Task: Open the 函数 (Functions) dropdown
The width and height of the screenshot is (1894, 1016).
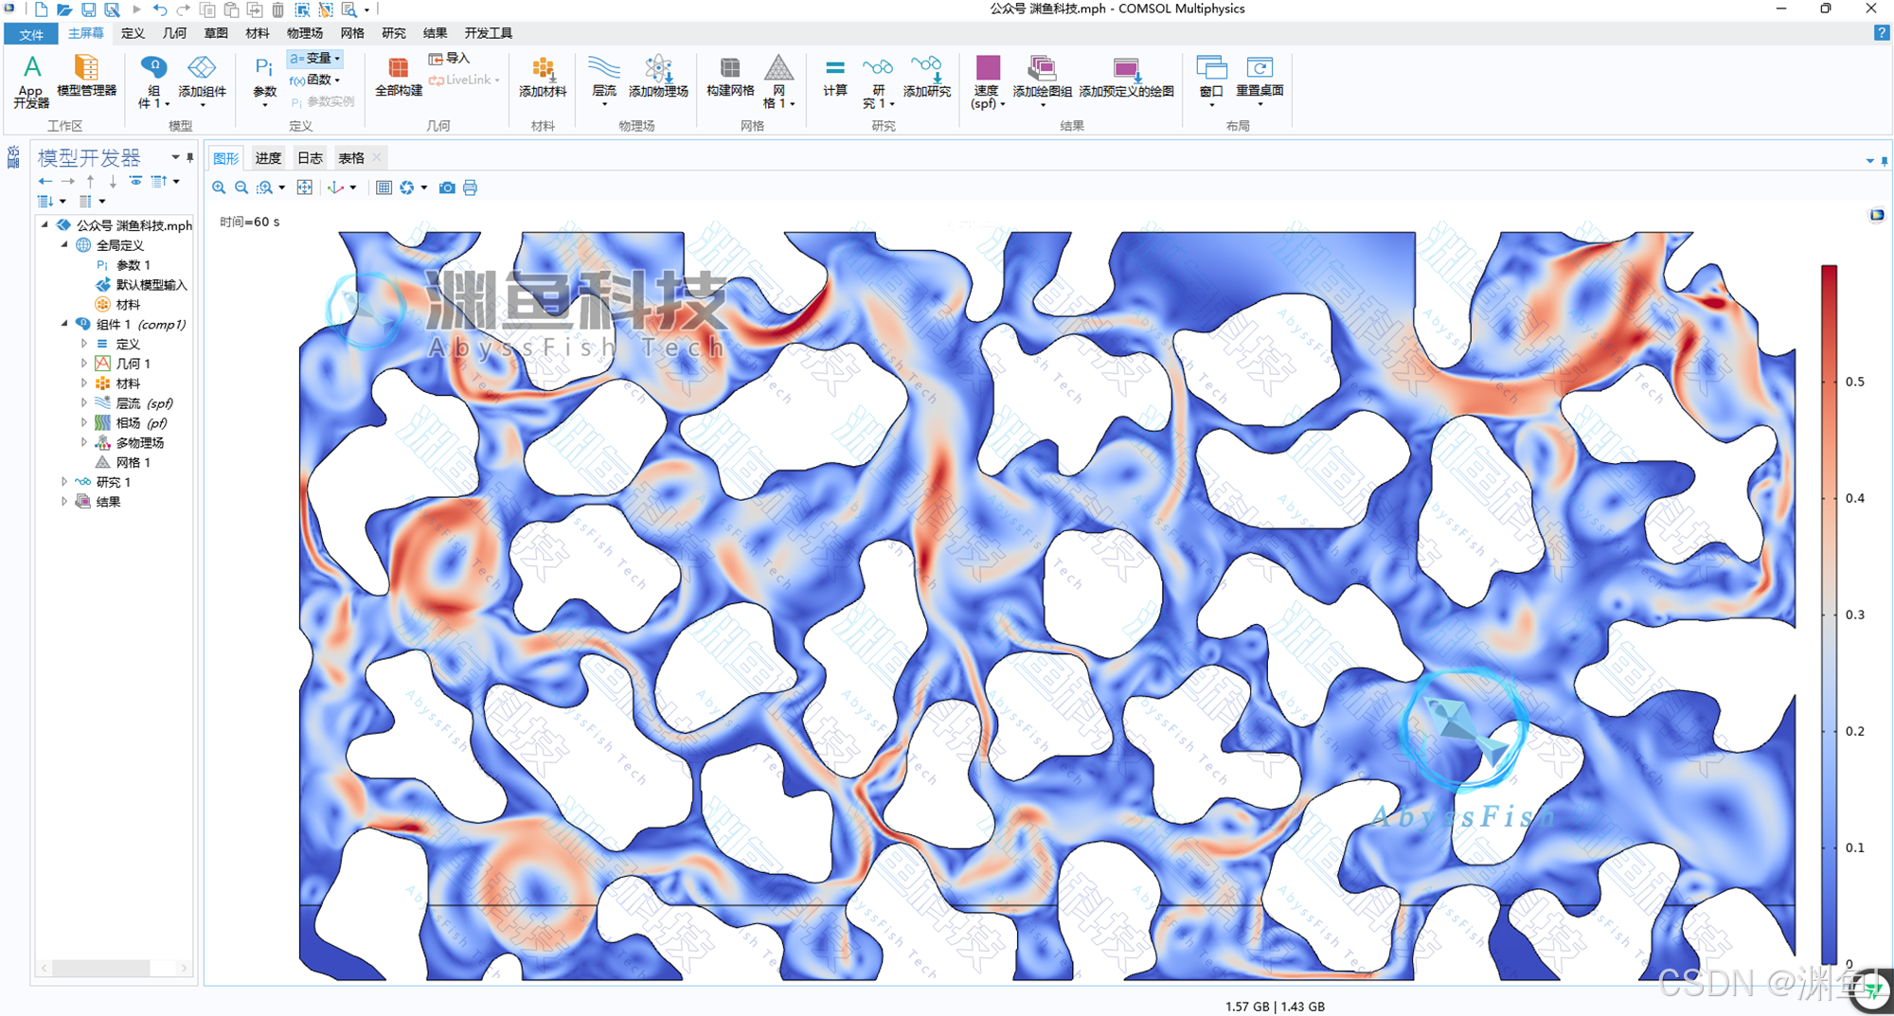Action: [x=314, y=80]
